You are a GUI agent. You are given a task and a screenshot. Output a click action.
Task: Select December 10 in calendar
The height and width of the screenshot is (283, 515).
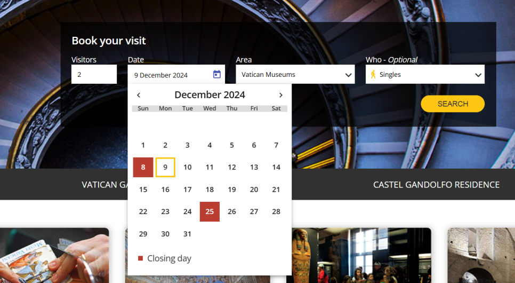pyautogui.click(x=187, y=167)
